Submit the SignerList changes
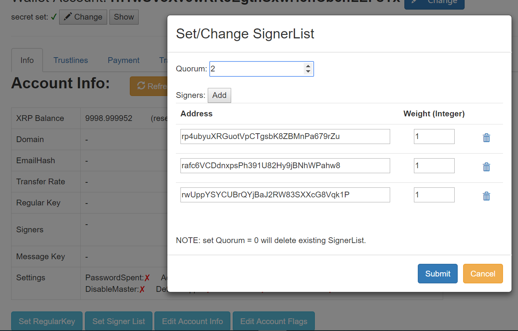 click(x=437, y=273)
